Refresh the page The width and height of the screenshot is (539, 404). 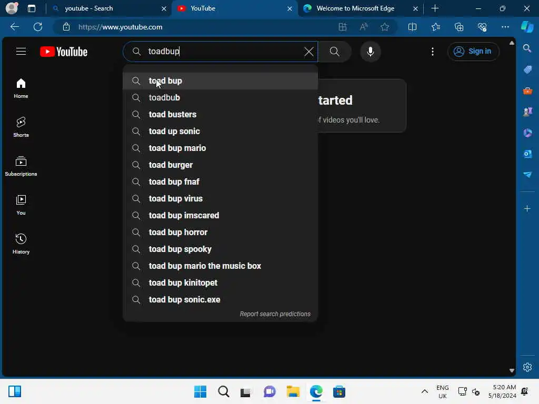point(38,27)
